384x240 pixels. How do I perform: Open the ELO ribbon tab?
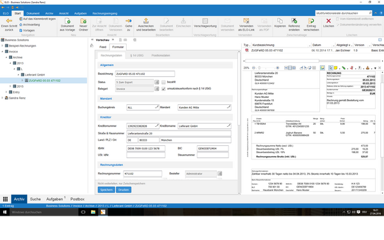(x=6, y=13)
